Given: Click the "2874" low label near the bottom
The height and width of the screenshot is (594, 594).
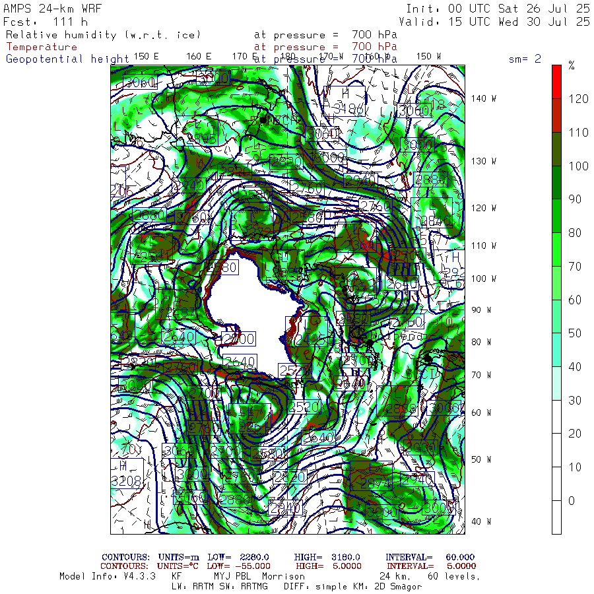Looking at the screenshot, I should click(371, 476).
